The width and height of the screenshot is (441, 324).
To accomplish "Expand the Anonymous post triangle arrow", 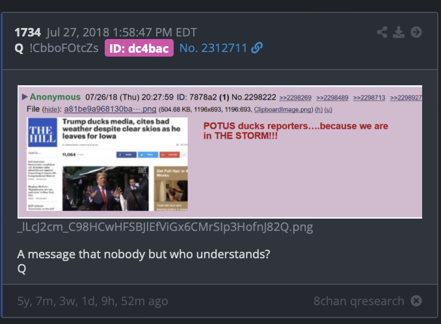I will pos(25,97).
